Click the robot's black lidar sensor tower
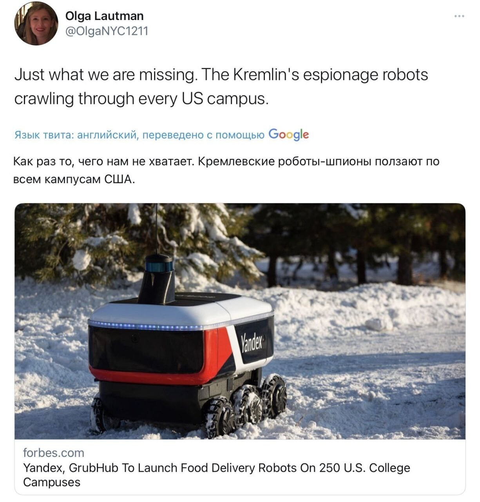The height and width of the screenshot is (502, 480). [x=158, y=280]
